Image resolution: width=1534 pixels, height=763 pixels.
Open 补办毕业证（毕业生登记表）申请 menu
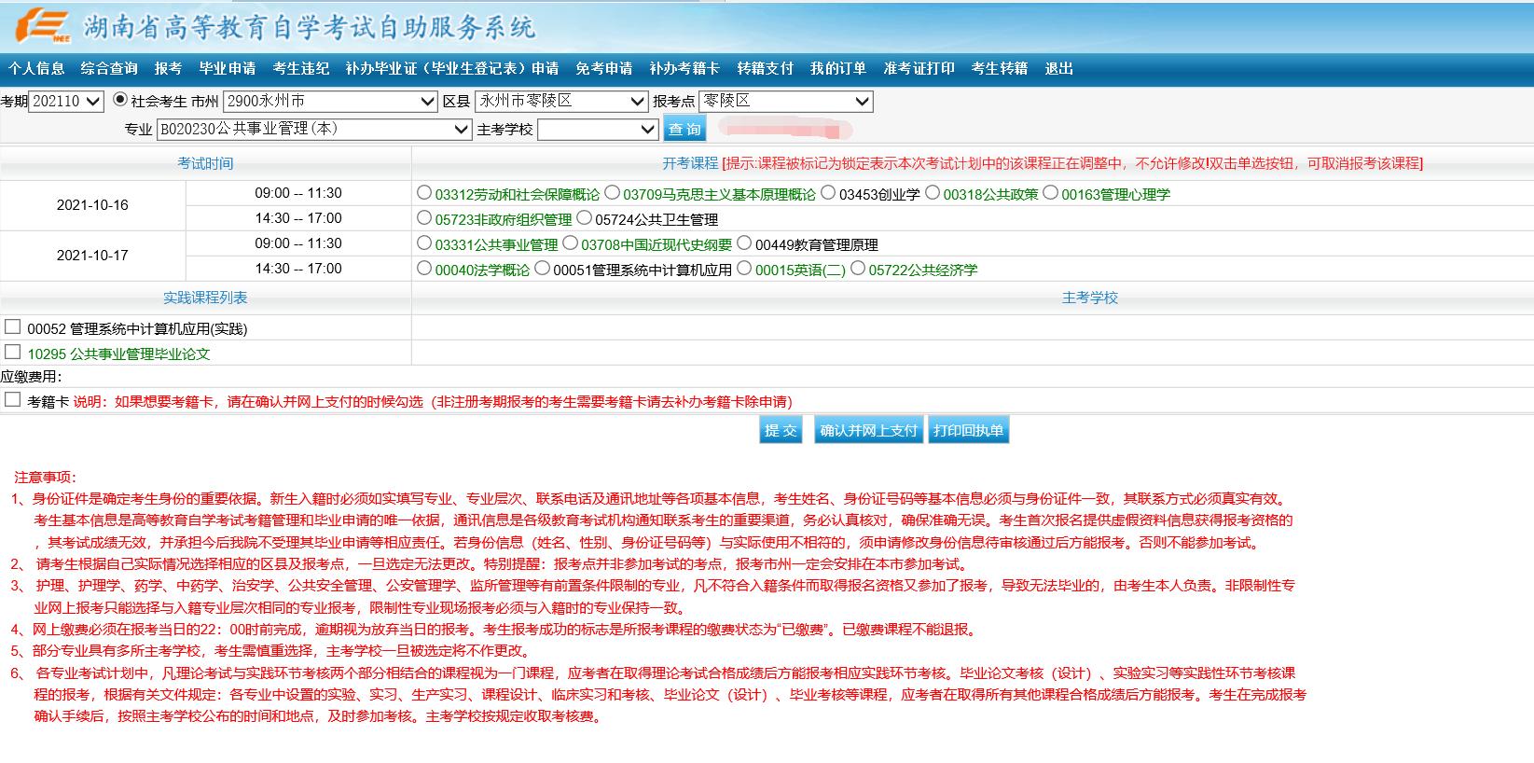452,68
